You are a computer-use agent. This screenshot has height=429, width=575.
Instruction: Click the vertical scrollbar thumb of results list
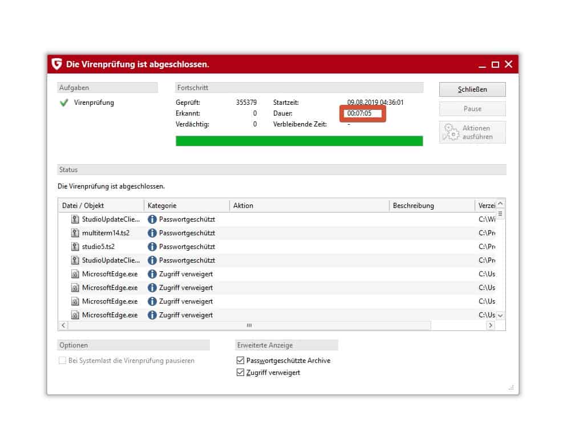click(500, 214)
